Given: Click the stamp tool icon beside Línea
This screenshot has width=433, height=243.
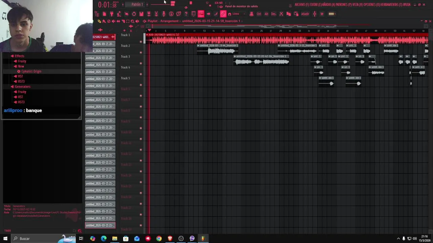Looking at the screenshot, I should point(251,14).
